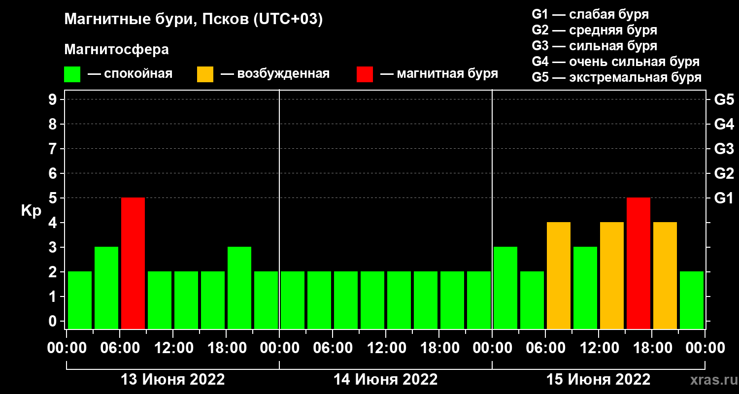
Task: Click the '12:00' time label under 13 June
Action: [173, 348]
